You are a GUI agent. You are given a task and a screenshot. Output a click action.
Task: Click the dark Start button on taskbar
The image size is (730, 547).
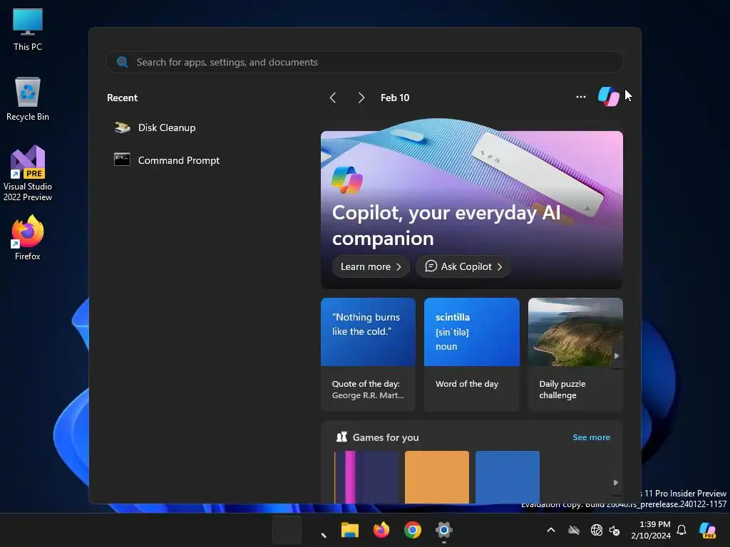[287, 530]
